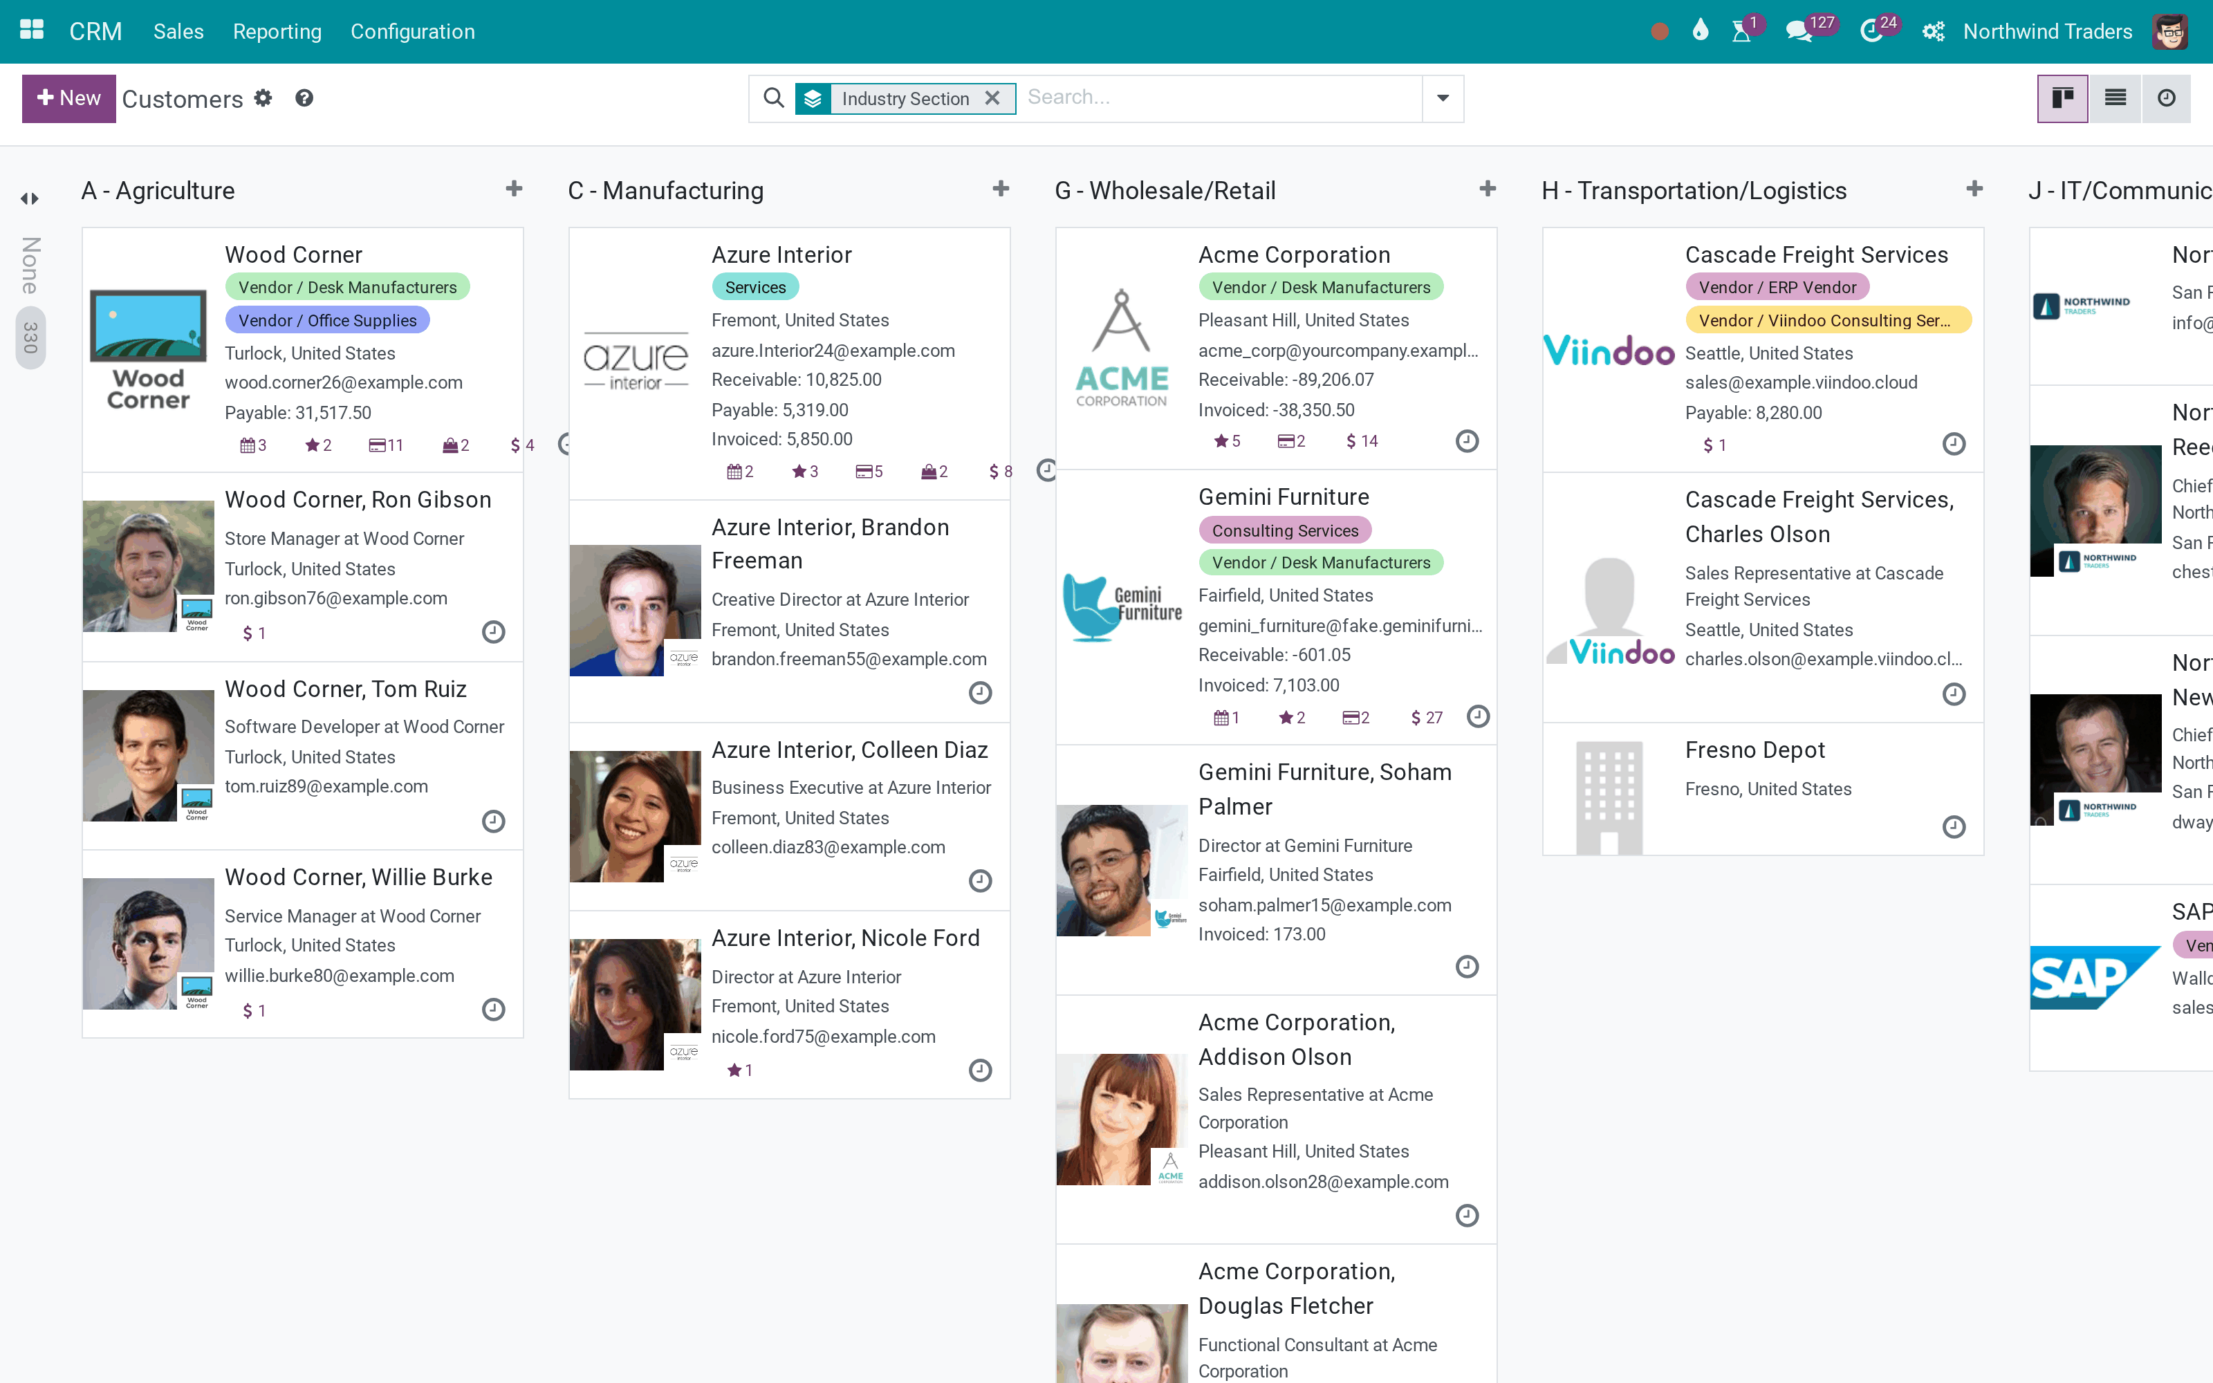2213x1383 pixels.
Task: Open Acme Corporation, Douglas Fletcher contact
Action: (1276, 1315)
